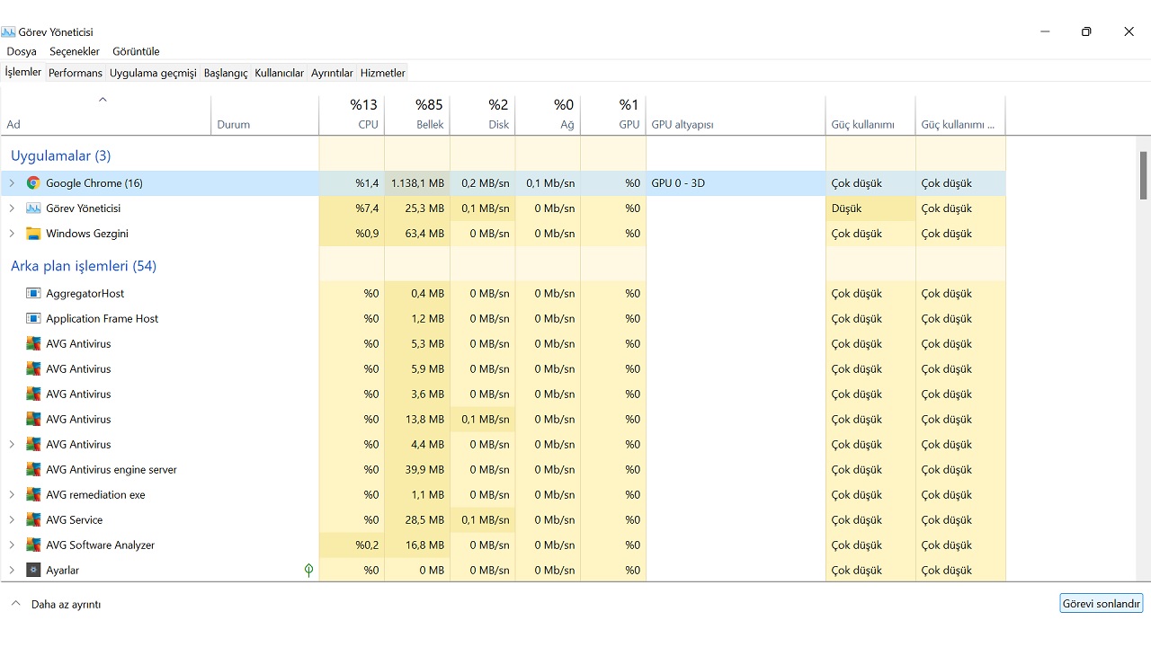Select the Uygulamalar (3) group heading
This screenshot has width=1151, height=647.
[60, 155]
